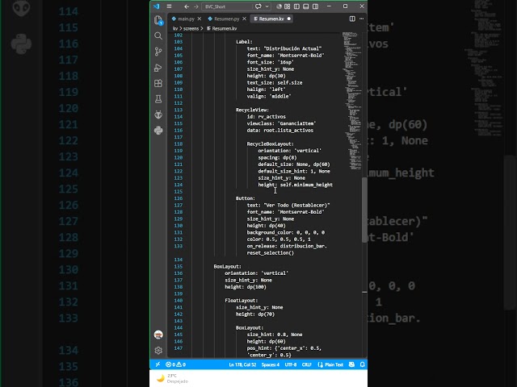This screenshot has width=517, height=387.
Task: Open notifications bell in status bar
Action: (x=363, y=364)
